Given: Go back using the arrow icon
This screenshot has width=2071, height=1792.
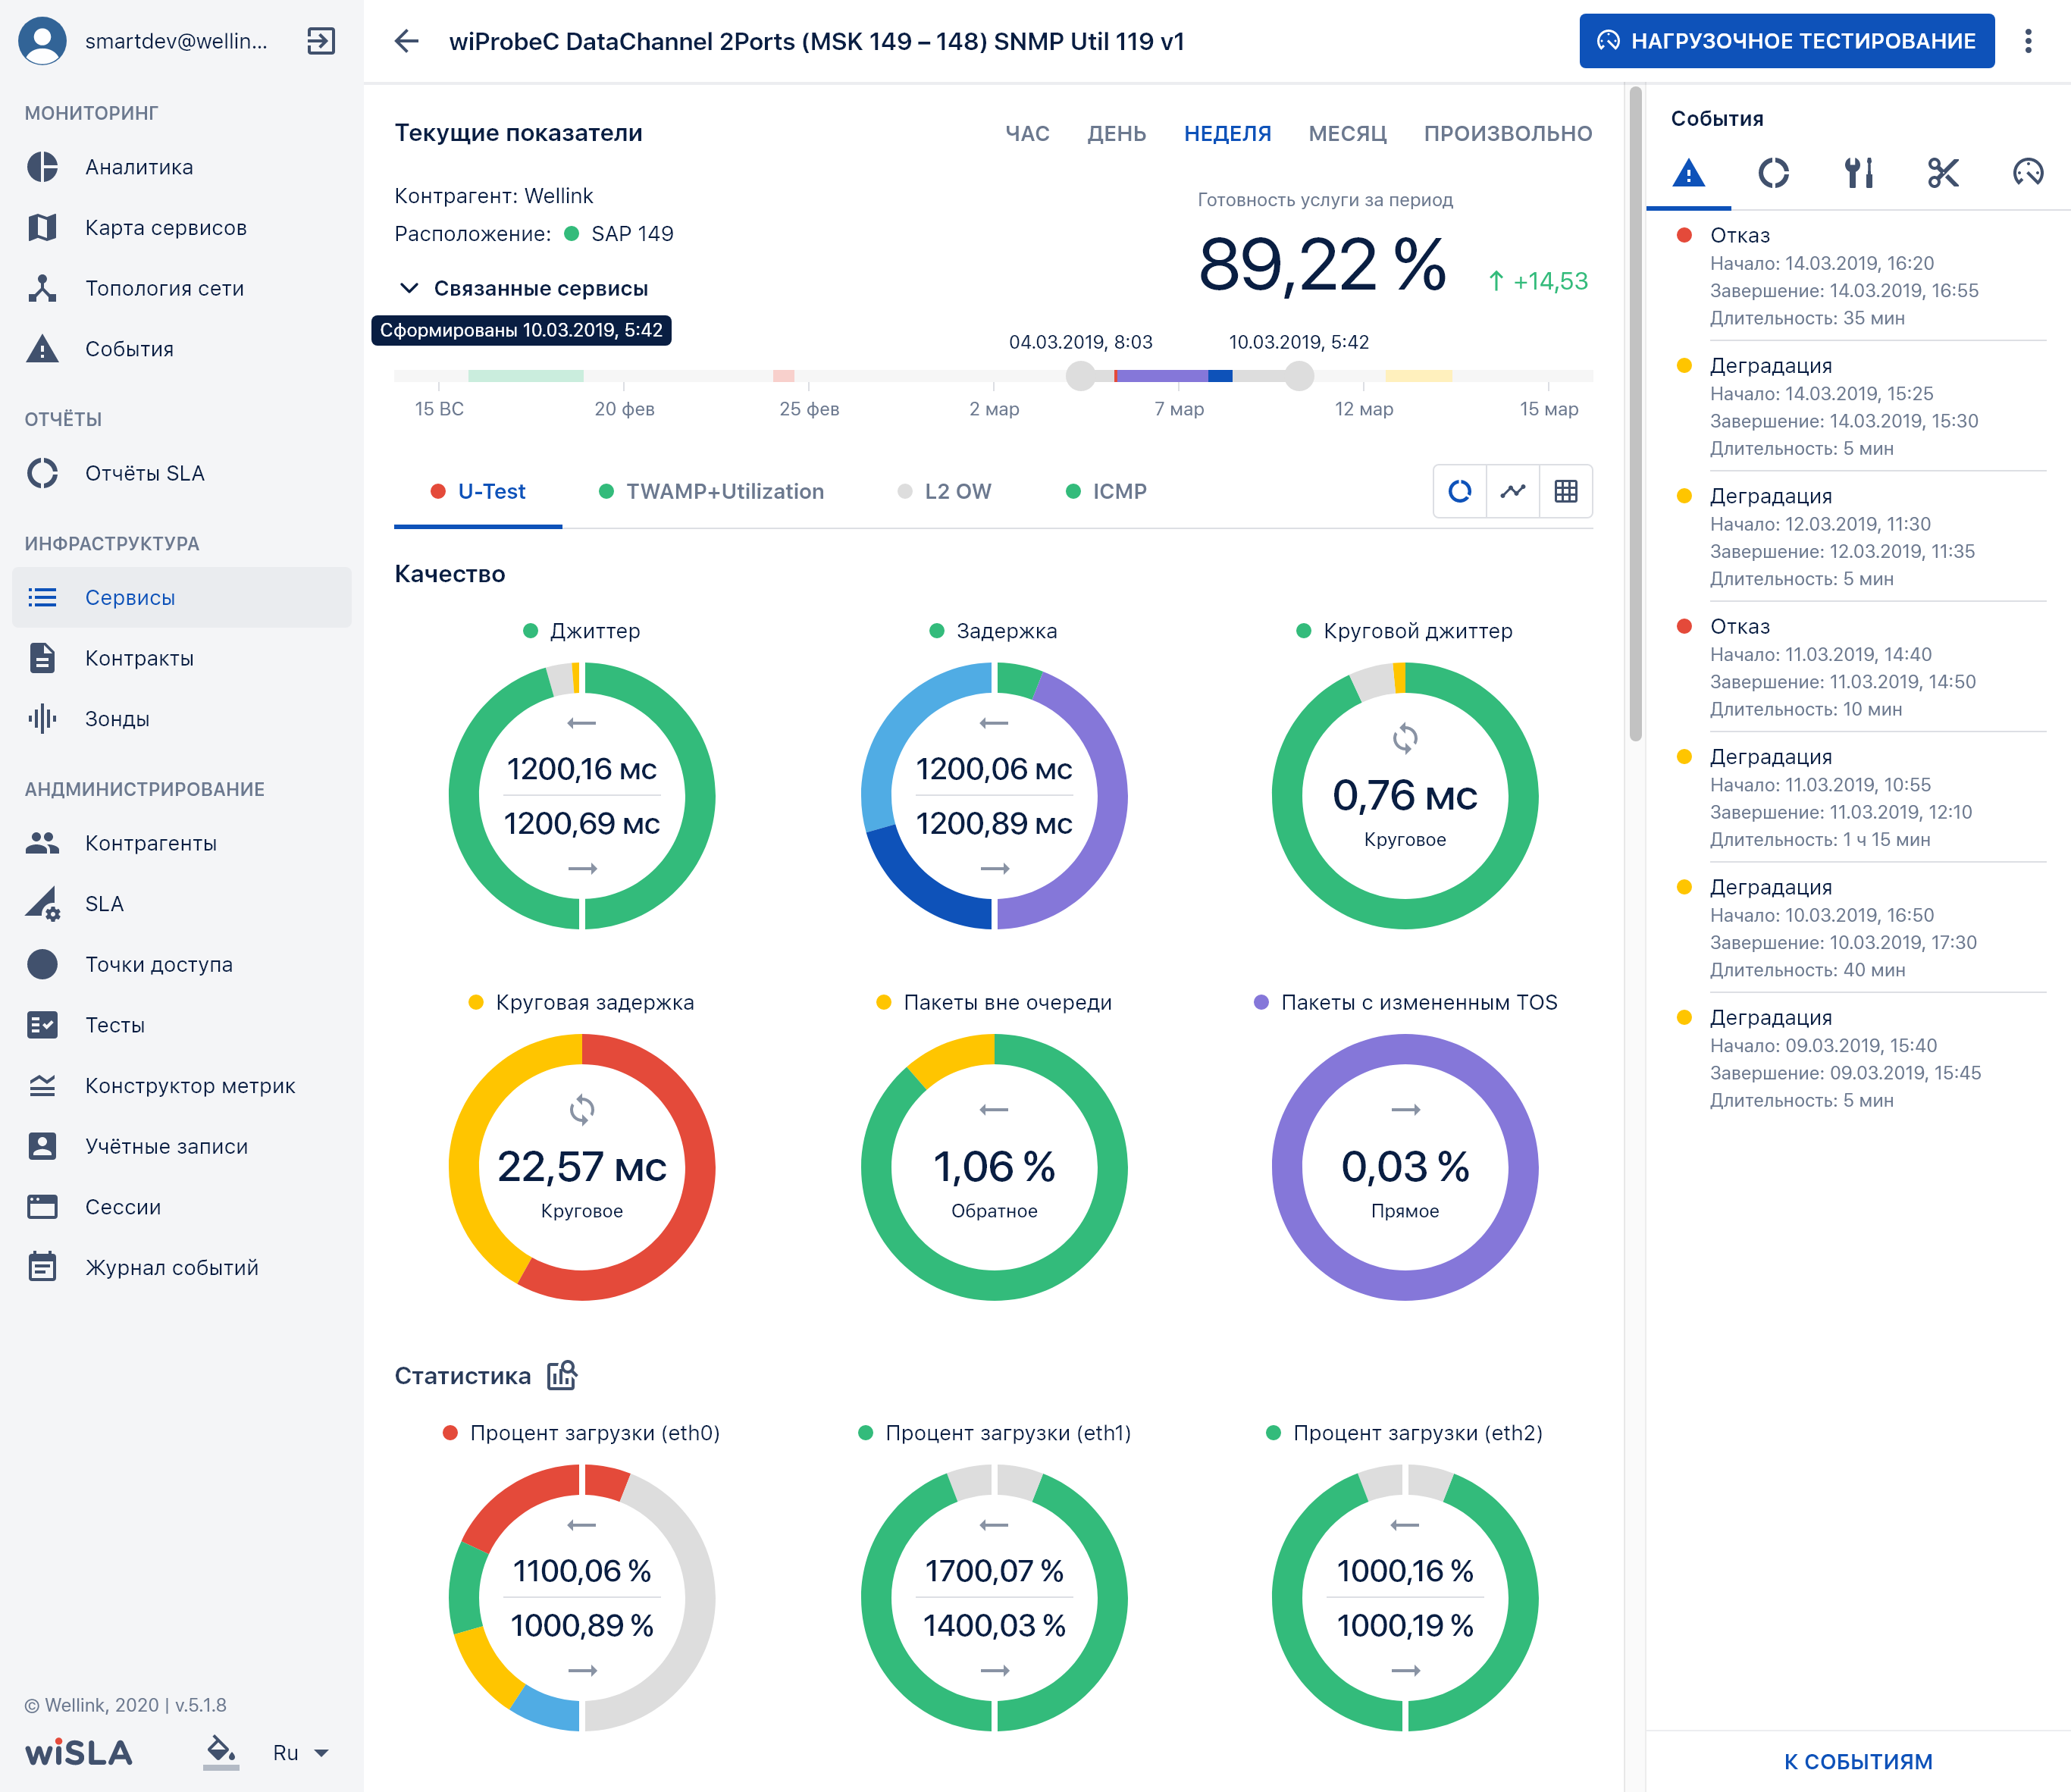Looking at the screenshot, I should (x=406, y=41).
